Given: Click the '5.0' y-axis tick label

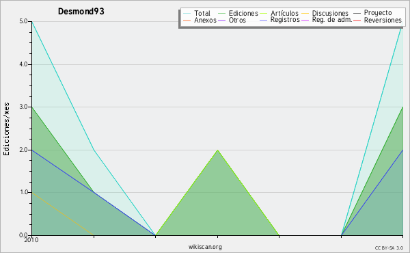Looking at the screenshot, I should pyautogui.click(x=23, y=21).
